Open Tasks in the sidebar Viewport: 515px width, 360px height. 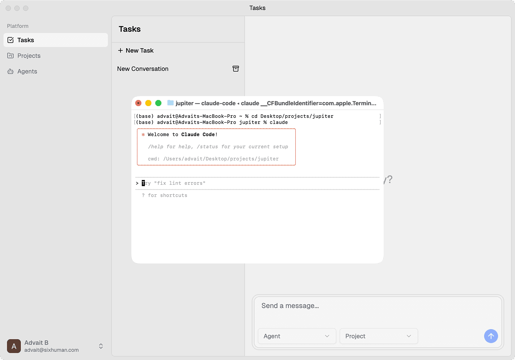tap(56, 40)
